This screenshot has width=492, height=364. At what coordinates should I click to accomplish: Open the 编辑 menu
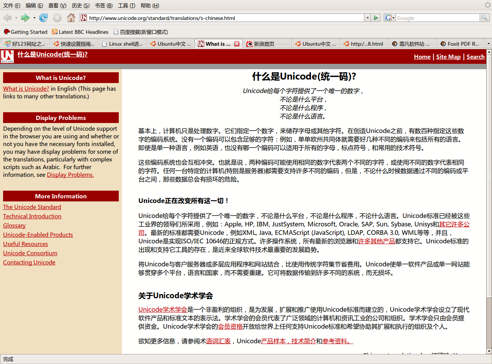pos(34,5)
